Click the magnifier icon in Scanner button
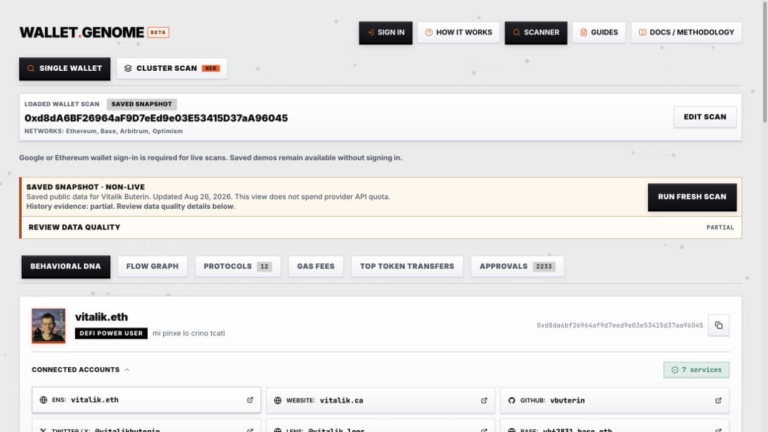Screen dimensions: 768x432 tap(516, 33)
